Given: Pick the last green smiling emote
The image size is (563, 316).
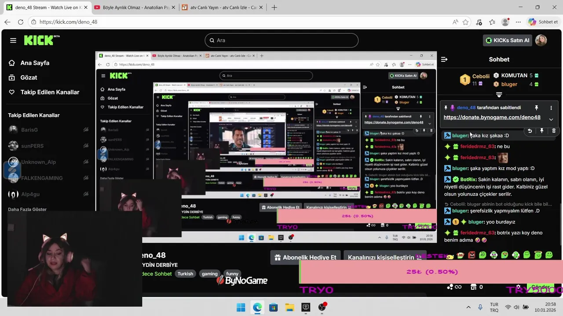Looking at the screenshot, I should click(549, 255).
